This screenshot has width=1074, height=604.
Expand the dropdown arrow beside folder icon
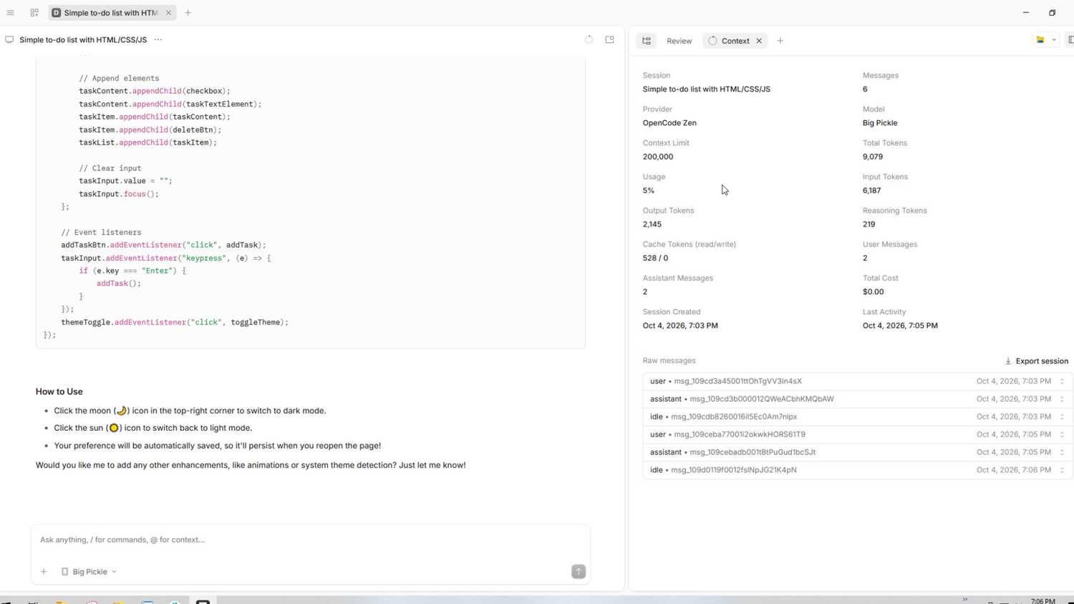pos(1054,40)
